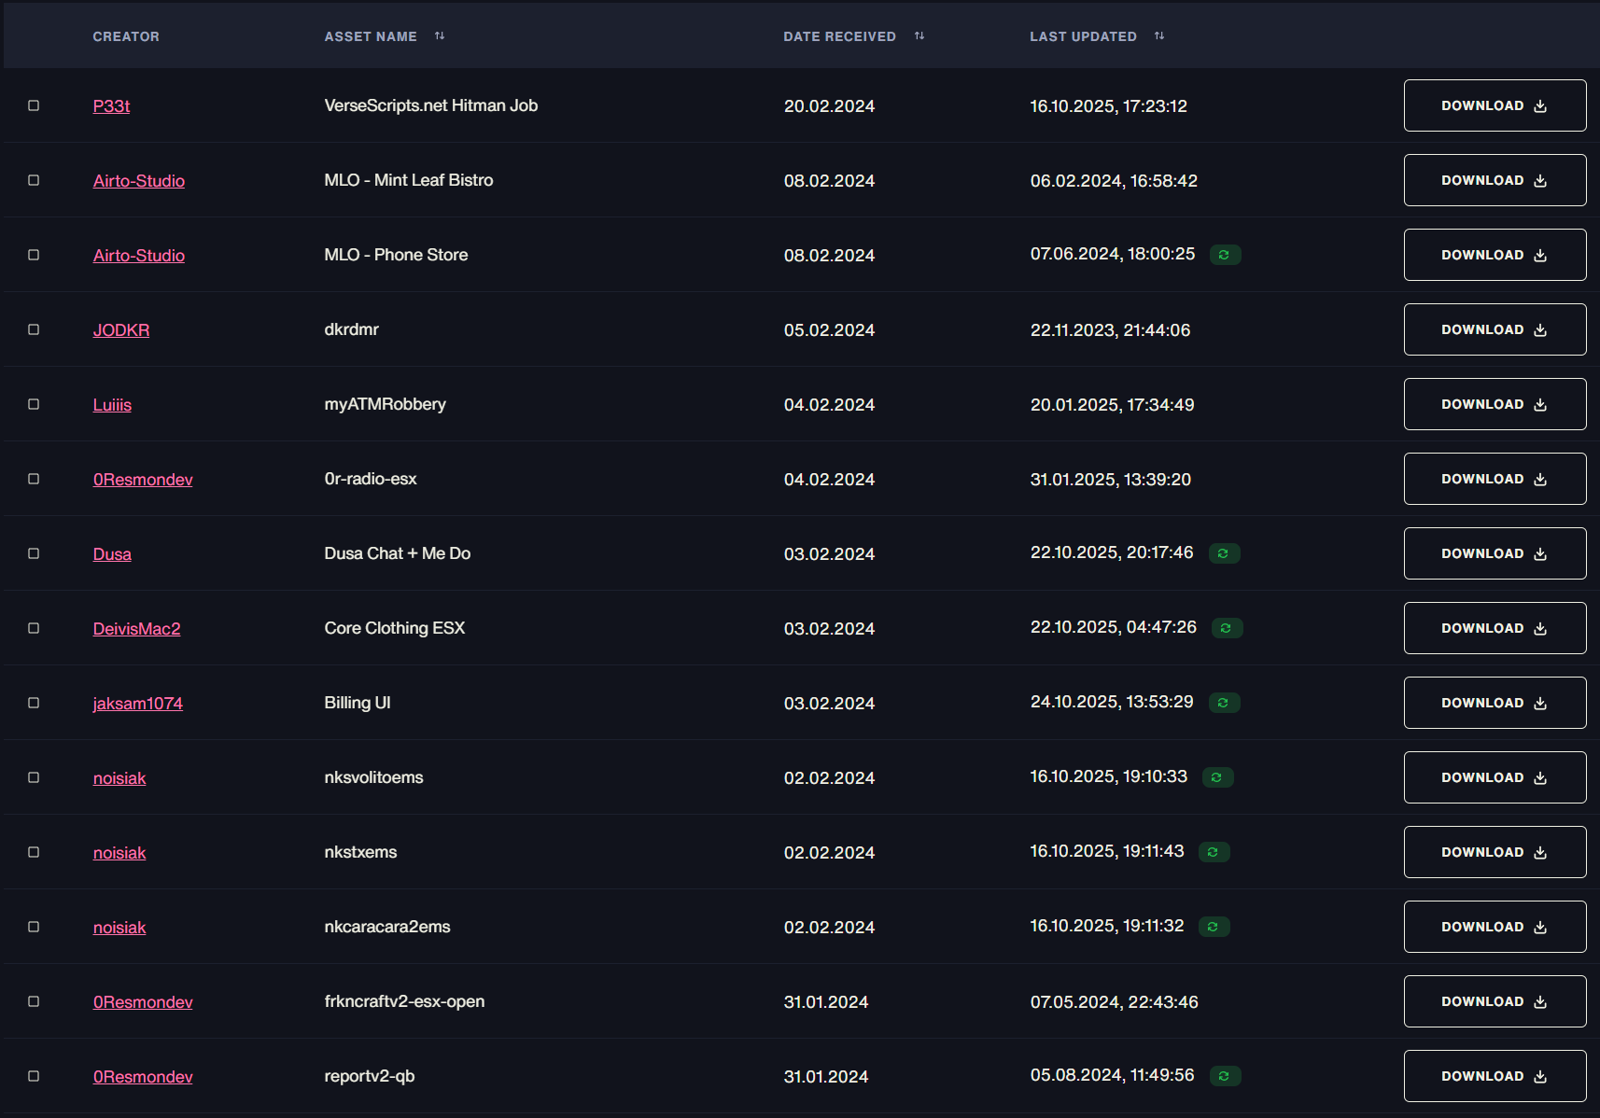This screenshot has height=1118, width=1600.
Task: Select checkbox for VerseScripts.net Hitman Job
Action: pyautogui.click(x=34, y=105)
